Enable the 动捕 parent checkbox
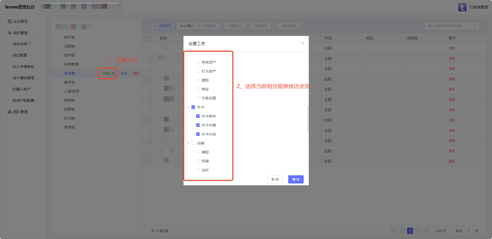492x239 pixels. [193, 143]
